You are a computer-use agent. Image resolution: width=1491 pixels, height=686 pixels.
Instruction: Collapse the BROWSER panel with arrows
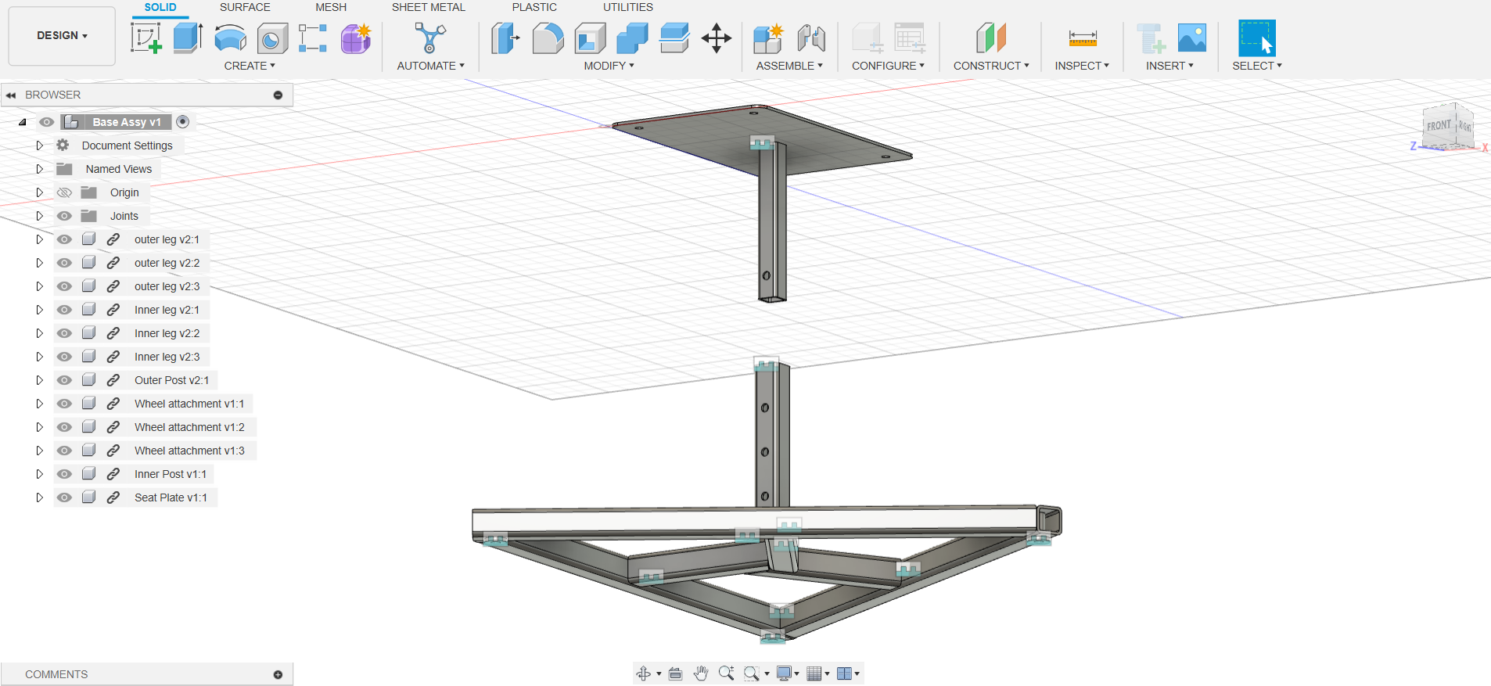[11, 95]
